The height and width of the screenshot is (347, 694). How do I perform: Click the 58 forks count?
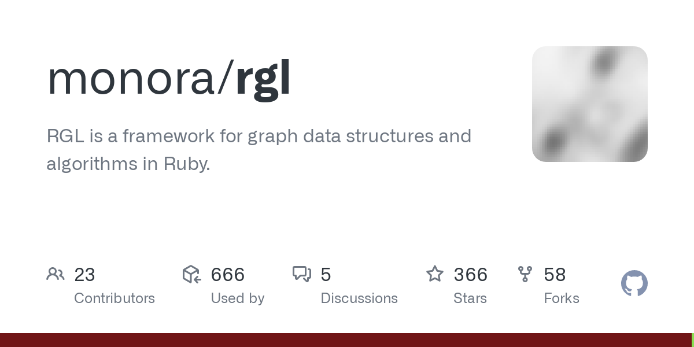[x=555, y=275]
